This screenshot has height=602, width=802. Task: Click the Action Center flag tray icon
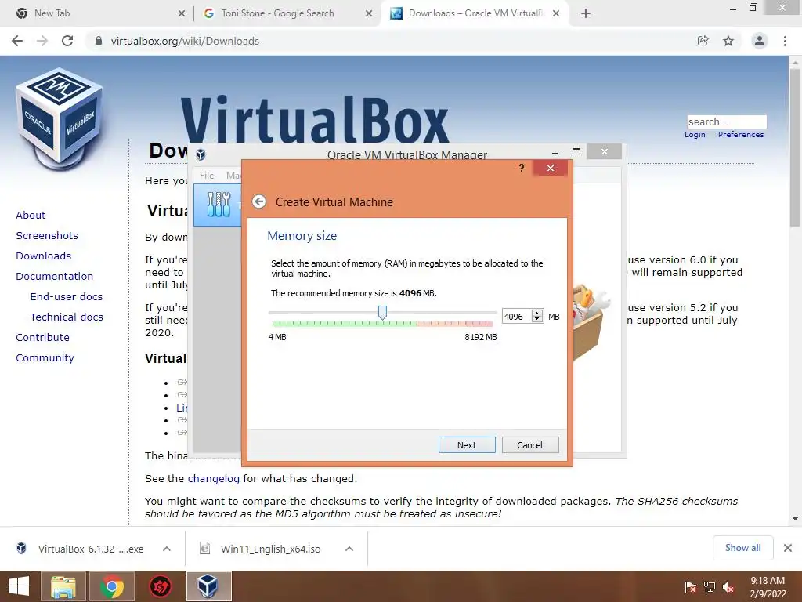click(690, 587)
